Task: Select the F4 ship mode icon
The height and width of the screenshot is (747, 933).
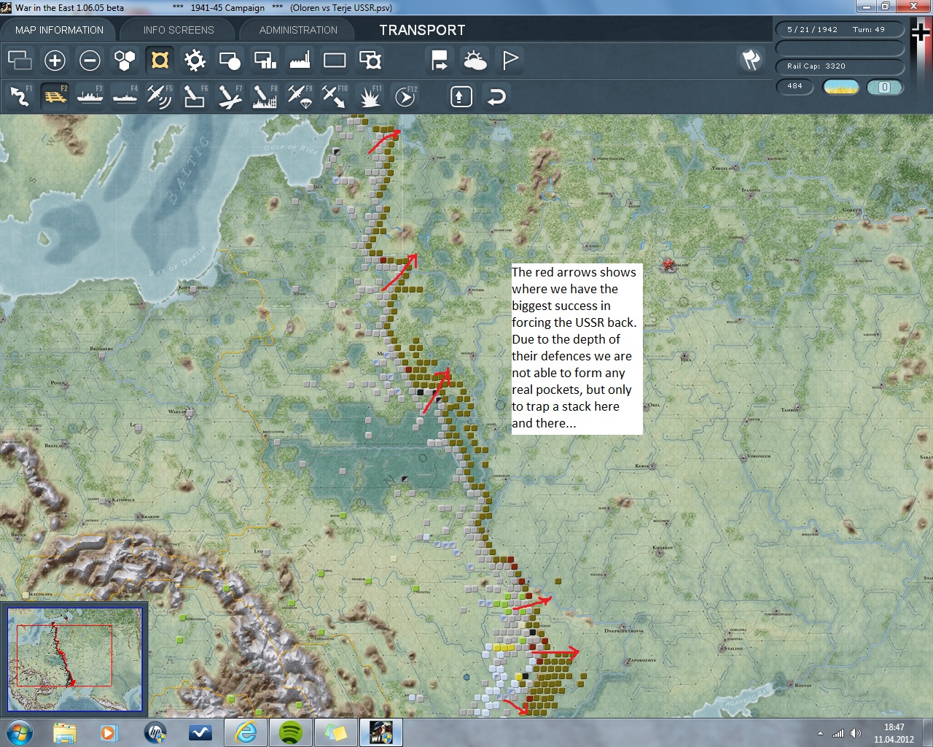Action: pos(125,96)
